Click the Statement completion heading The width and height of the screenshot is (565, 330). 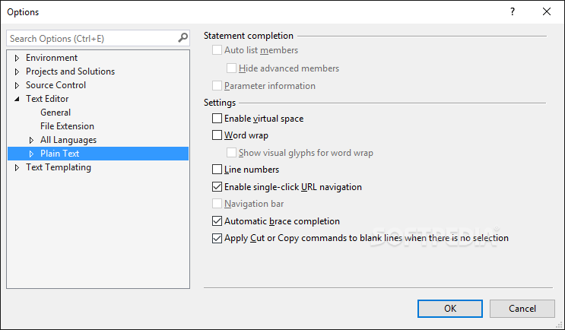(249, 36)
